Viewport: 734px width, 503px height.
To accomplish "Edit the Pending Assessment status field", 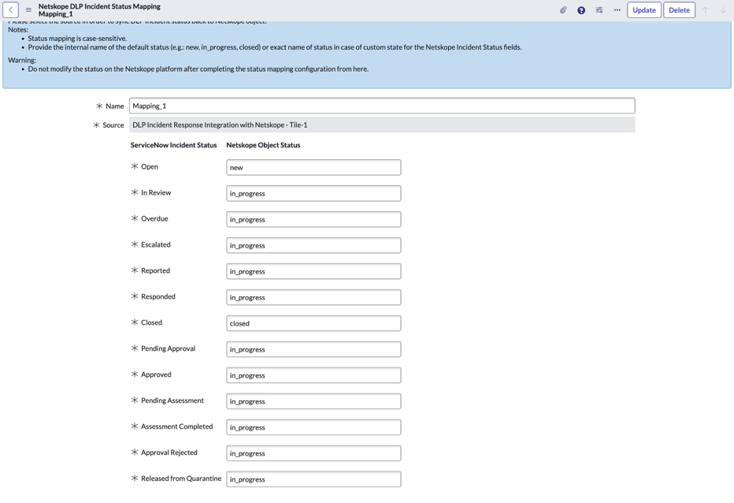I will click(313, 401).
